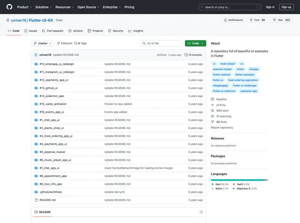Click the Report repository link
The image size is (300, 223).
pos(222,128)
